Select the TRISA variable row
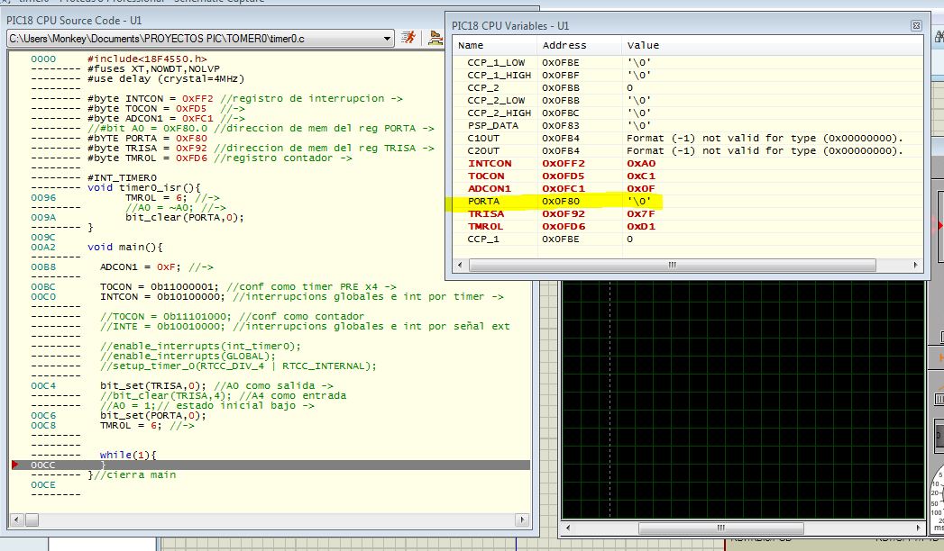 point(688,214)
